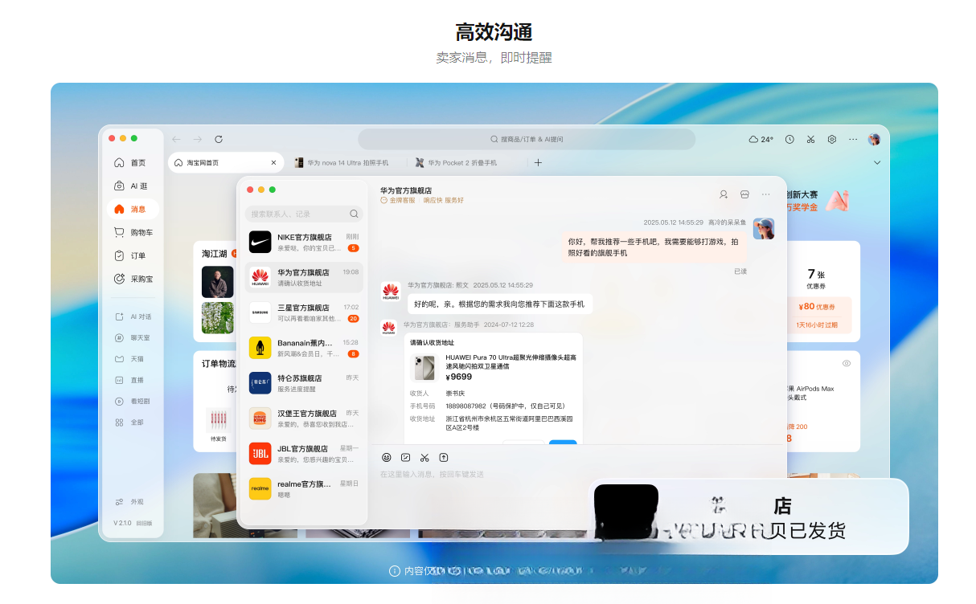Screen dimensions: 976x604
Task: Open Bananain蕉内 conversation
Action: coord(304,347)
